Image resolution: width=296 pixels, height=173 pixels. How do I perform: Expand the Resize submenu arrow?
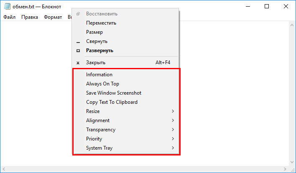173,111
